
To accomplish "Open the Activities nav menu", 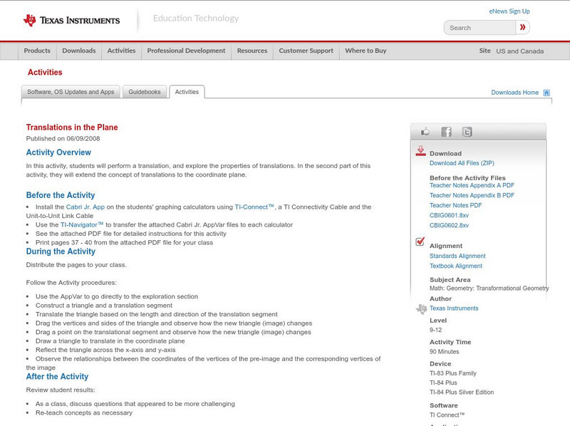I will pos(121,51).
